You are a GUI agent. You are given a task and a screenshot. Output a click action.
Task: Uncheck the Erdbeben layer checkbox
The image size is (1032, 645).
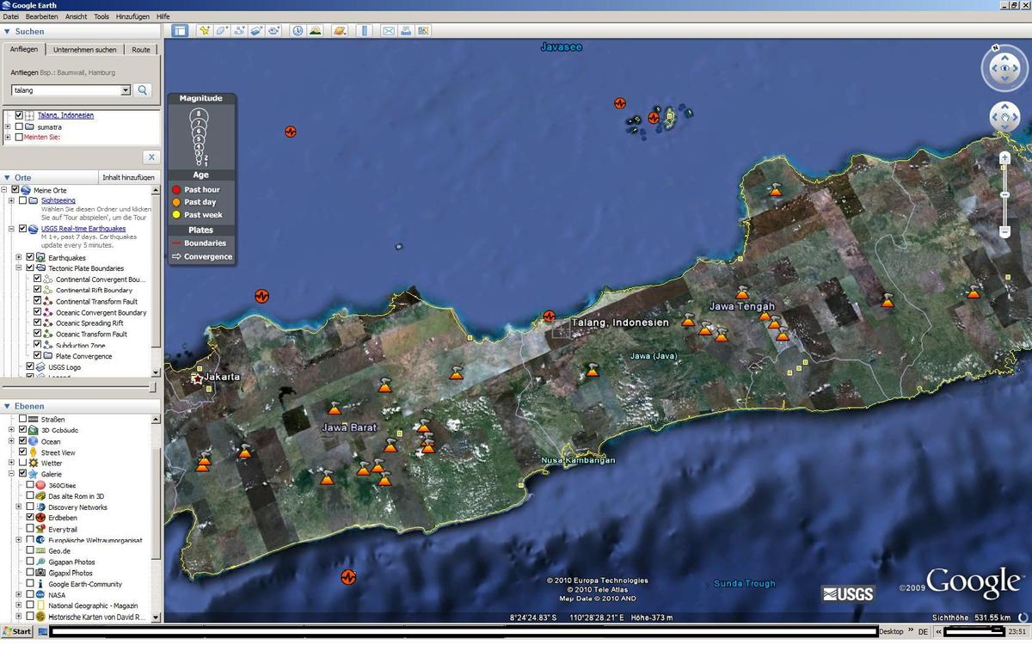31,518
